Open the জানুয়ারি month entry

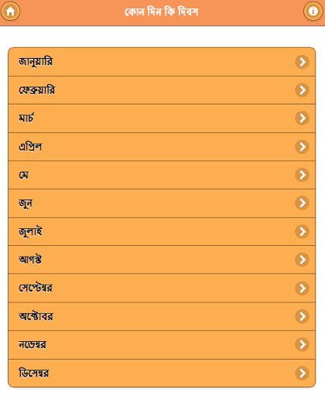162,62
